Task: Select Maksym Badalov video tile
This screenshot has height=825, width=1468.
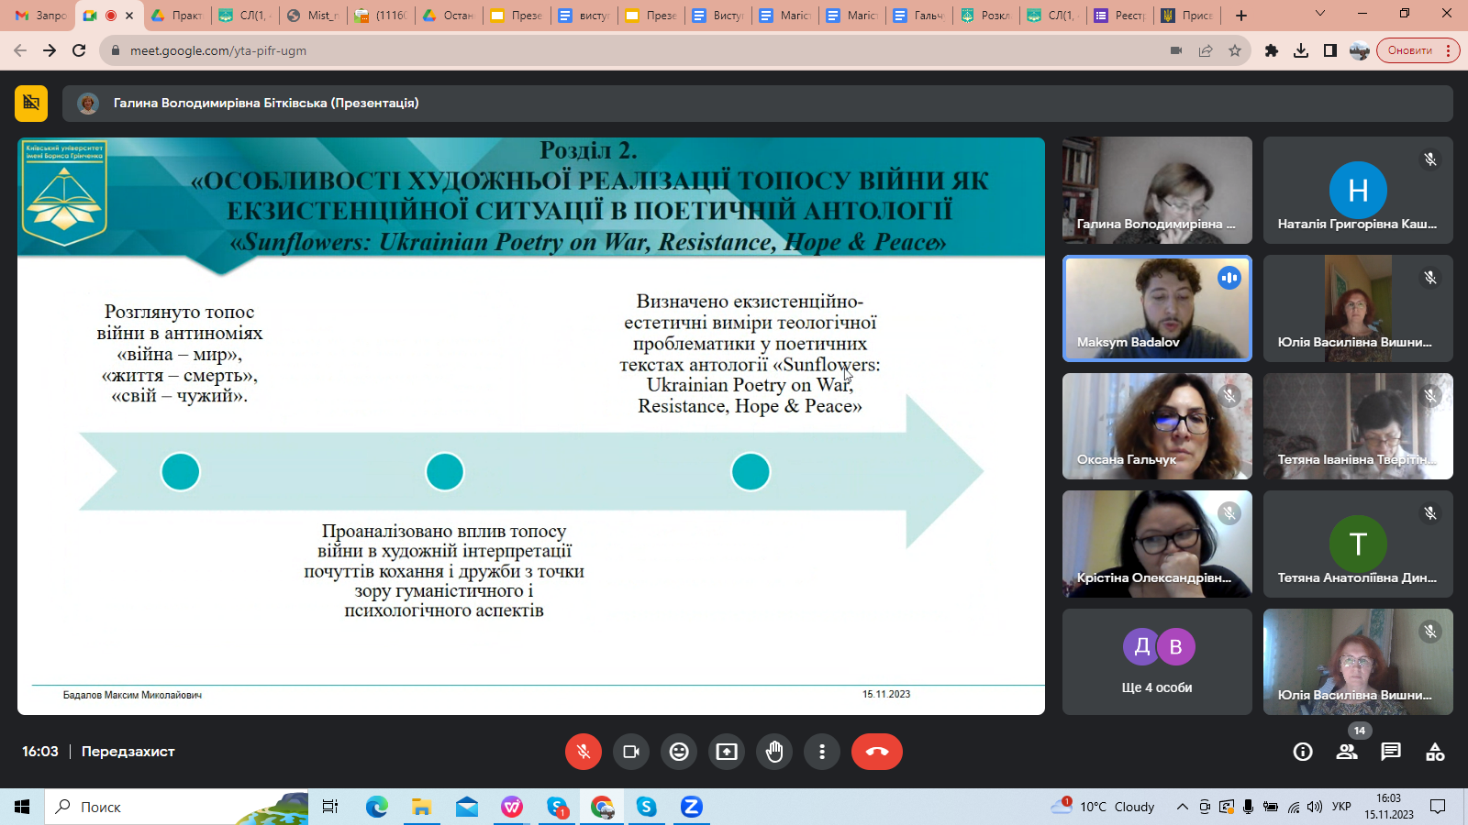Action: [x=1156, y=308]
